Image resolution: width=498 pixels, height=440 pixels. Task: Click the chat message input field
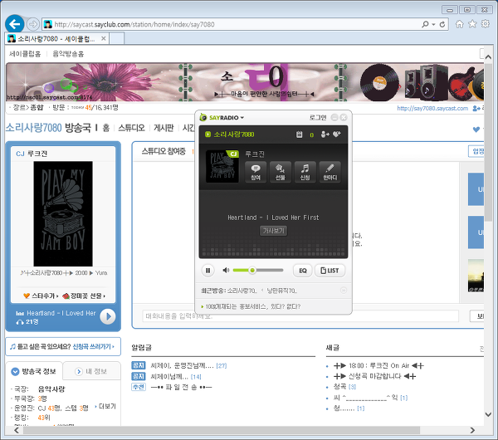pos(300,316)
